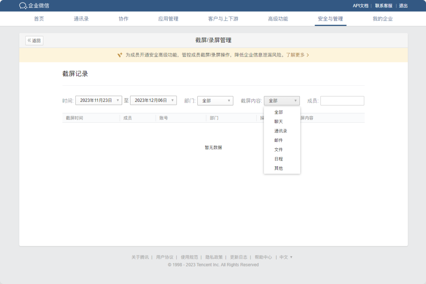Switch to the 通讯录 navigation tab

(x=81, y=19)
